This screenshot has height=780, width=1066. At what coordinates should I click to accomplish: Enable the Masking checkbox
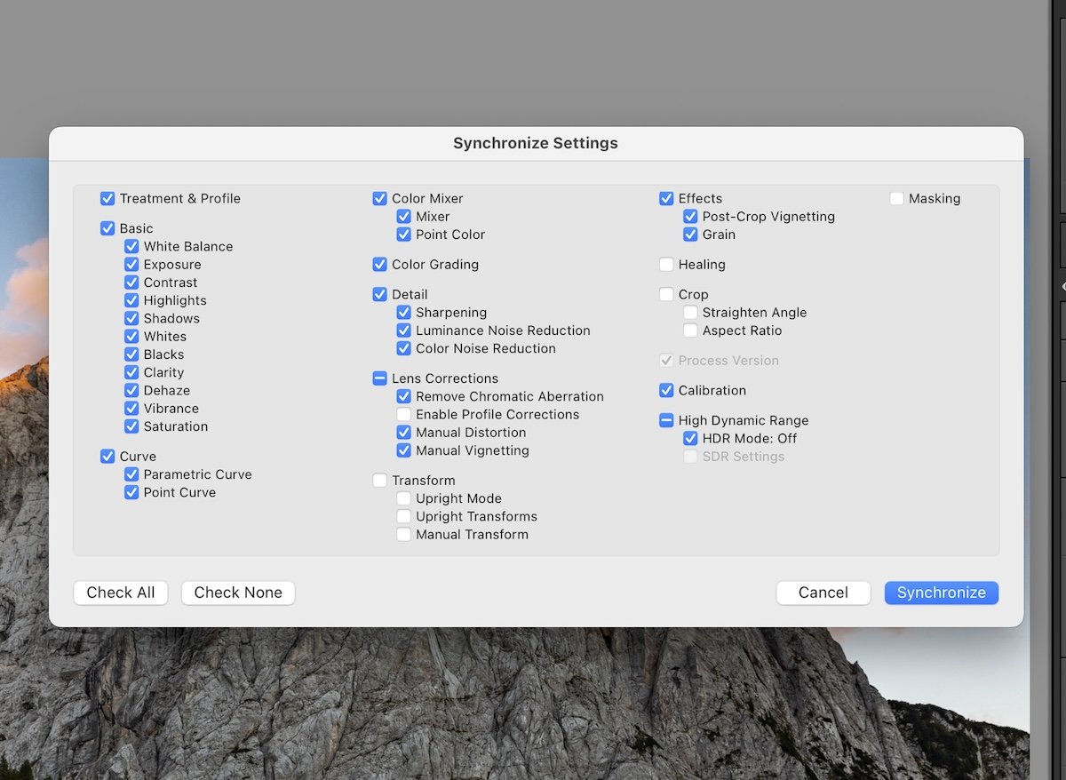[x=896, y=199]
